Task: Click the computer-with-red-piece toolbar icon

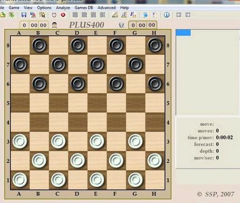Action: click(x=33, y=14)
